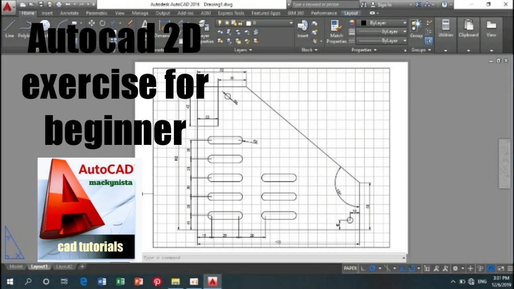The height and width of the screenshot is (289, 514).
Task: Toggle Ortho mode in status bar
Action: point(363,268)
